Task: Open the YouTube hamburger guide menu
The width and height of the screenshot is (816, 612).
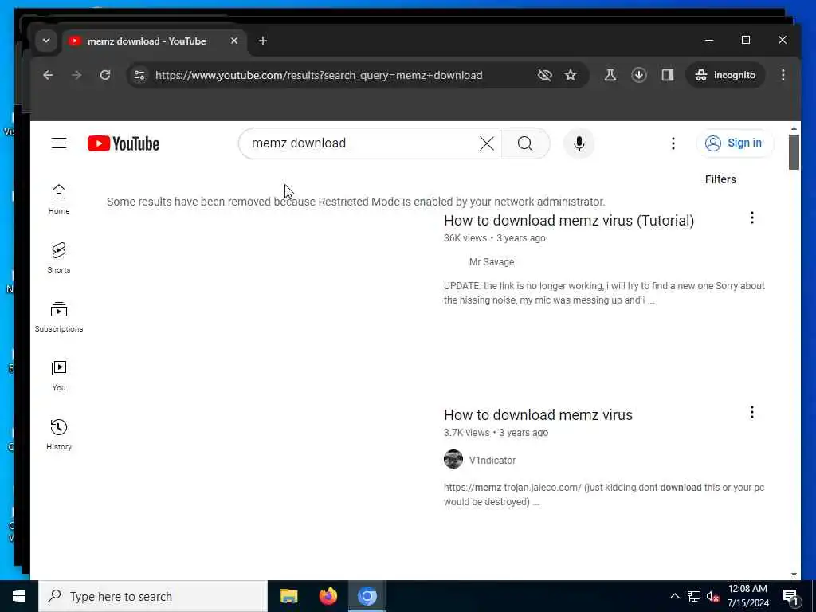Action: [x=59, y=143]
